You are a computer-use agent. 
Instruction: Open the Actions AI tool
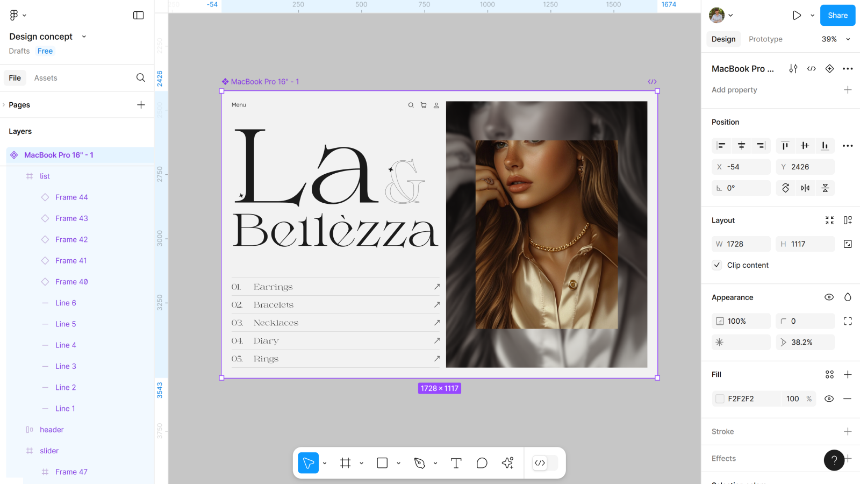pos(507,463)
